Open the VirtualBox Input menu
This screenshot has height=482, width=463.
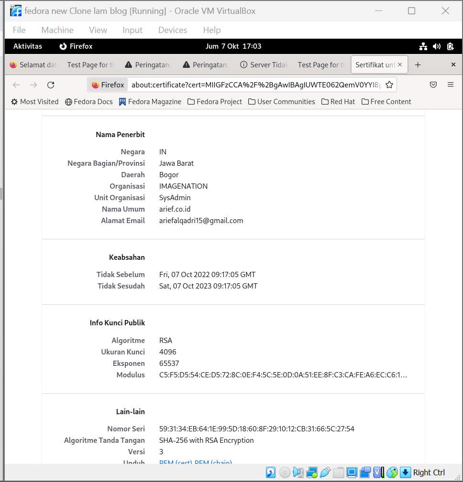[x=132, y=30]
